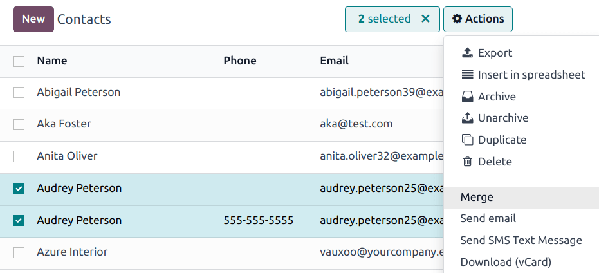
Task: Sort by the Name column header
Action: [x=52, y=61]
